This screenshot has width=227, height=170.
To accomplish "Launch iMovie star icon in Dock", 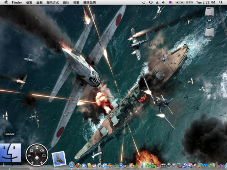I will coord(116,165).
